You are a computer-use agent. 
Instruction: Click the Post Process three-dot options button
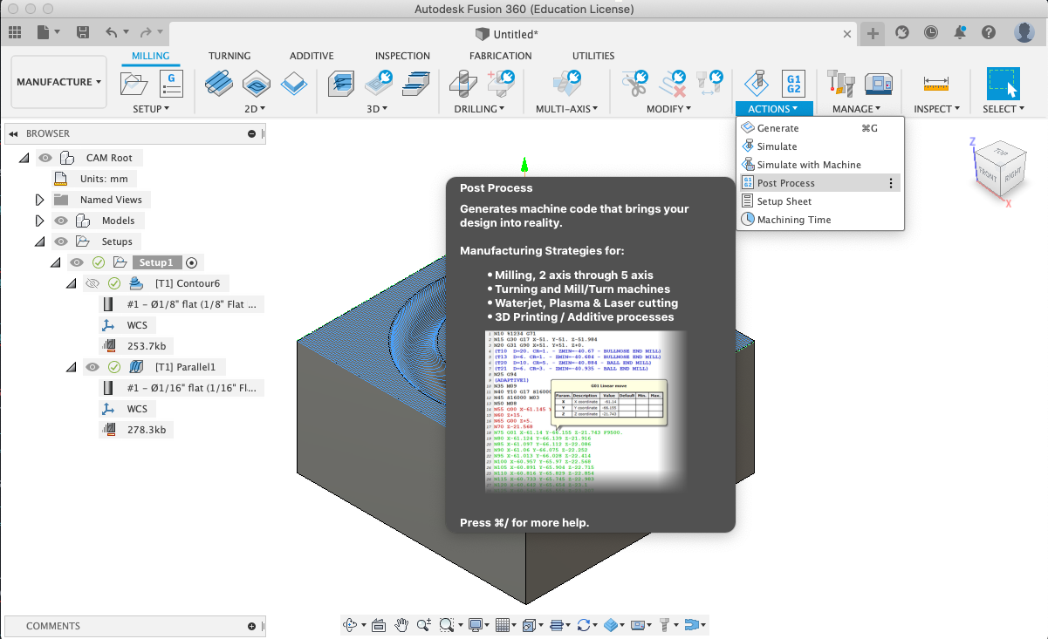(x=891, y=183)
